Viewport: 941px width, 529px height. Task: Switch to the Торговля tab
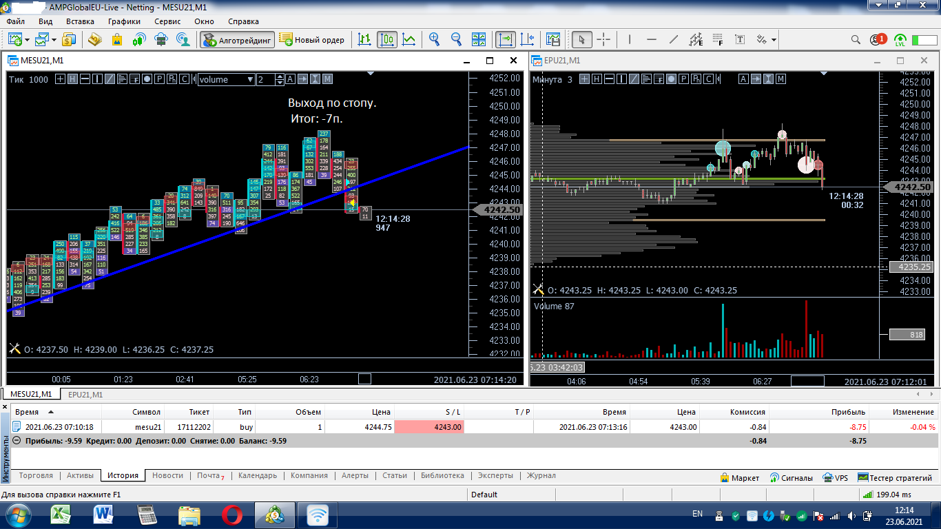click(x=37, y=475)
